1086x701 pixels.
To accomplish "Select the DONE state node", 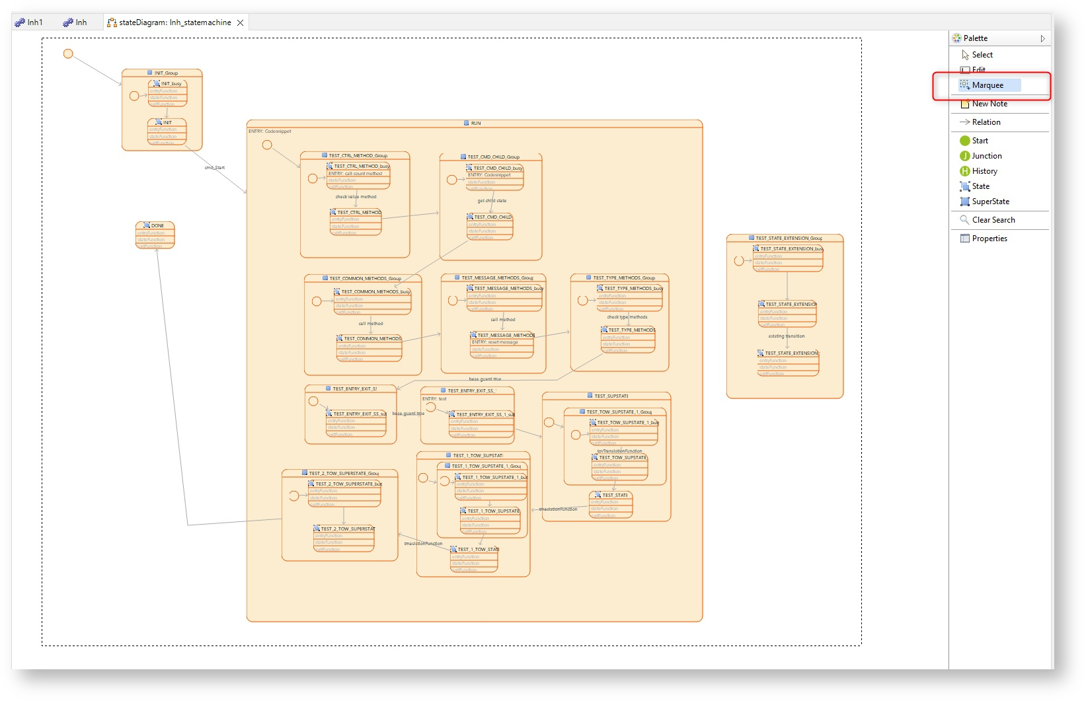I will pyautogui.click(x=155, y=226).
